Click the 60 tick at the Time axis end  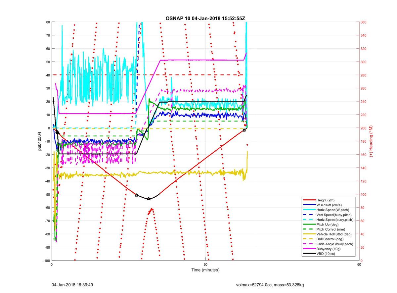point(359,265)
